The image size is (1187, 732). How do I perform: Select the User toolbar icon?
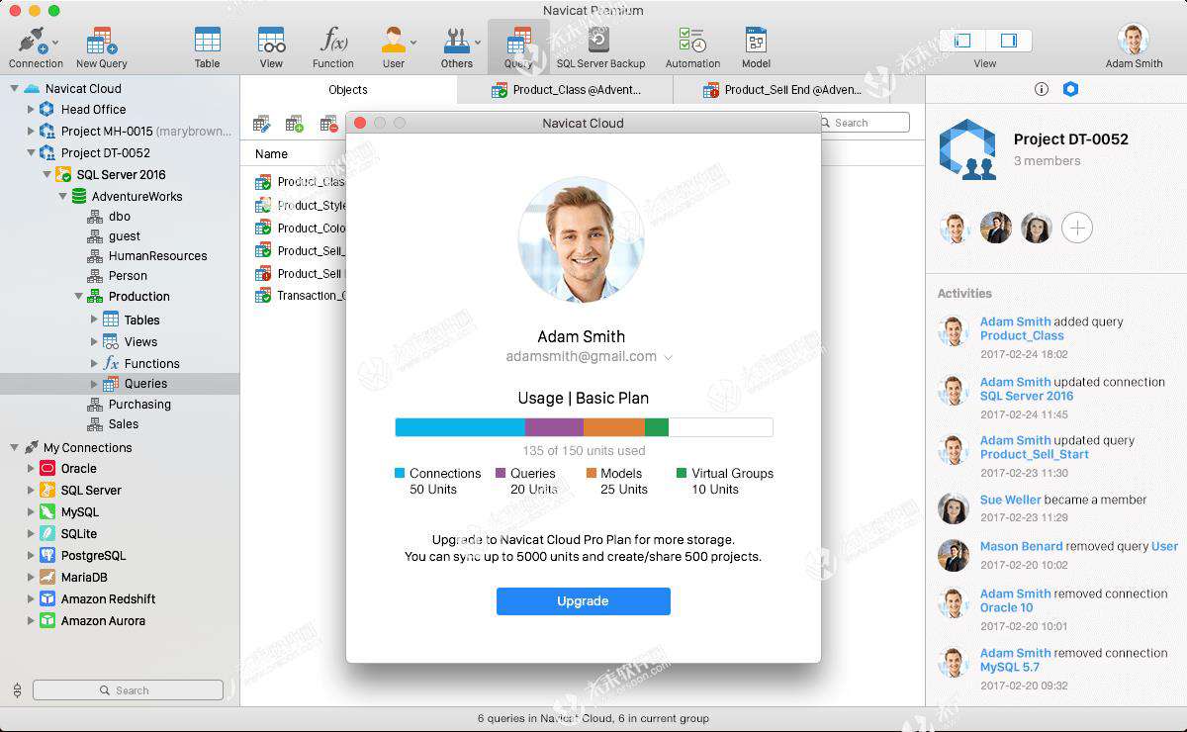click(x=394, y=41)
